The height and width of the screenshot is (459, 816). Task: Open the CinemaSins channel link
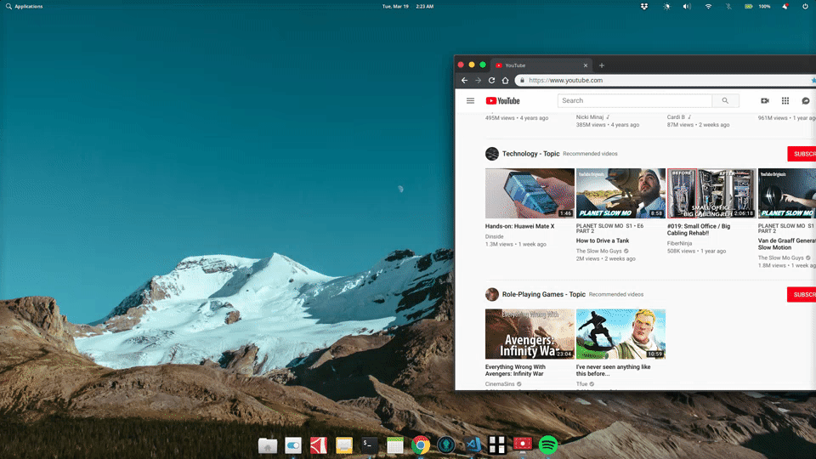pos(500,384)
